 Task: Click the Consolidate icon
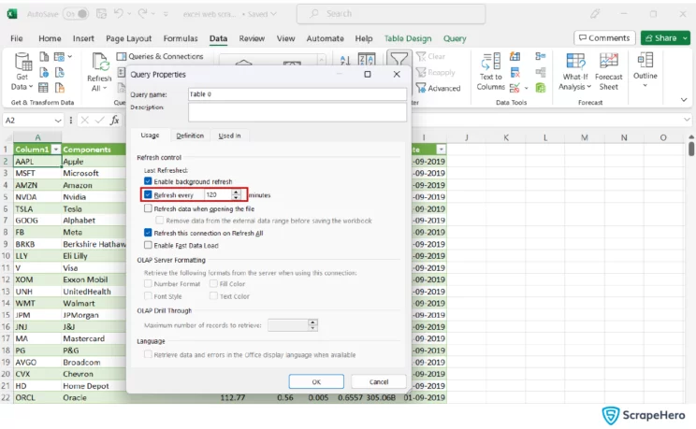(540, 56)
